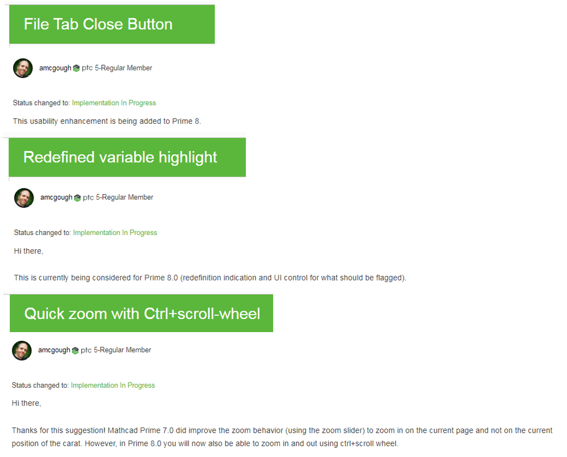Click PTC badge icon in File Tab post
This screenshot has width=567, height=457.
pos(76,68)
